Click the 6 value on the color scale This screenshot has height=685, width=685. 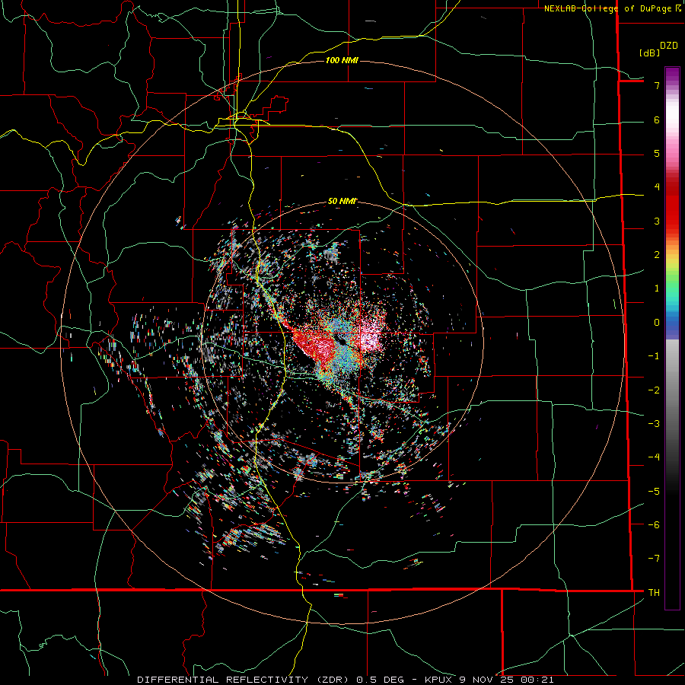(657, 119)
